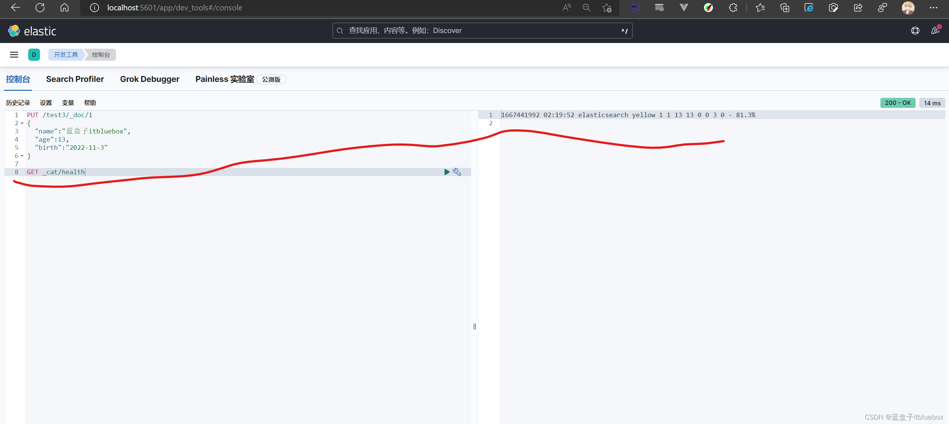Open the help lifebuoy icon

(915, 31)
